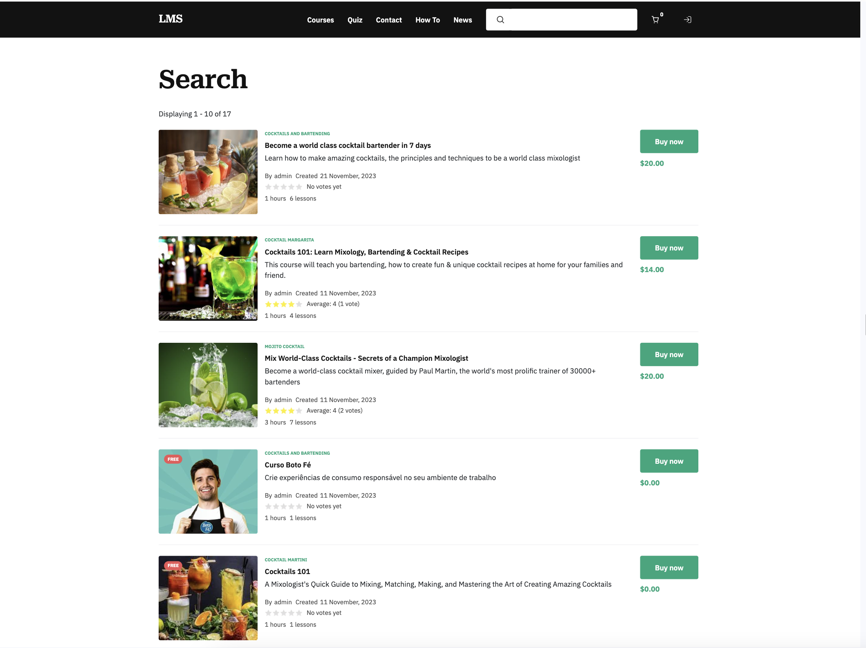Click the search magnifier icon

coord(500,20)
